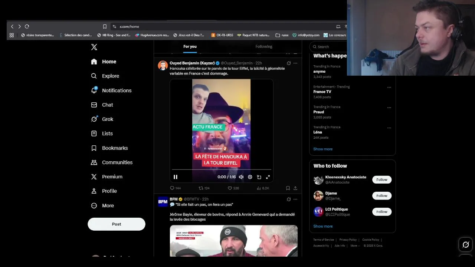
Task: Open more options for Praud trend
Action: (x=389, y=108)
